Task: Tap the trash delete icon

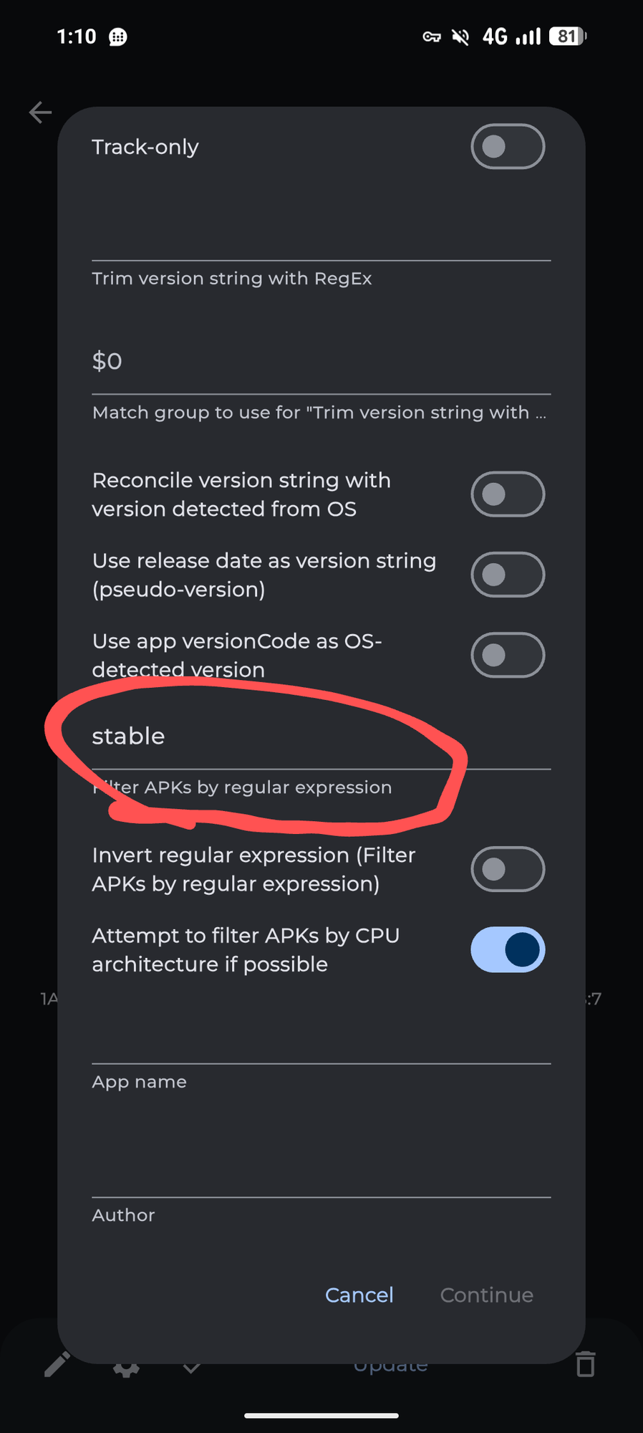Action: (x=586, y=1364)
